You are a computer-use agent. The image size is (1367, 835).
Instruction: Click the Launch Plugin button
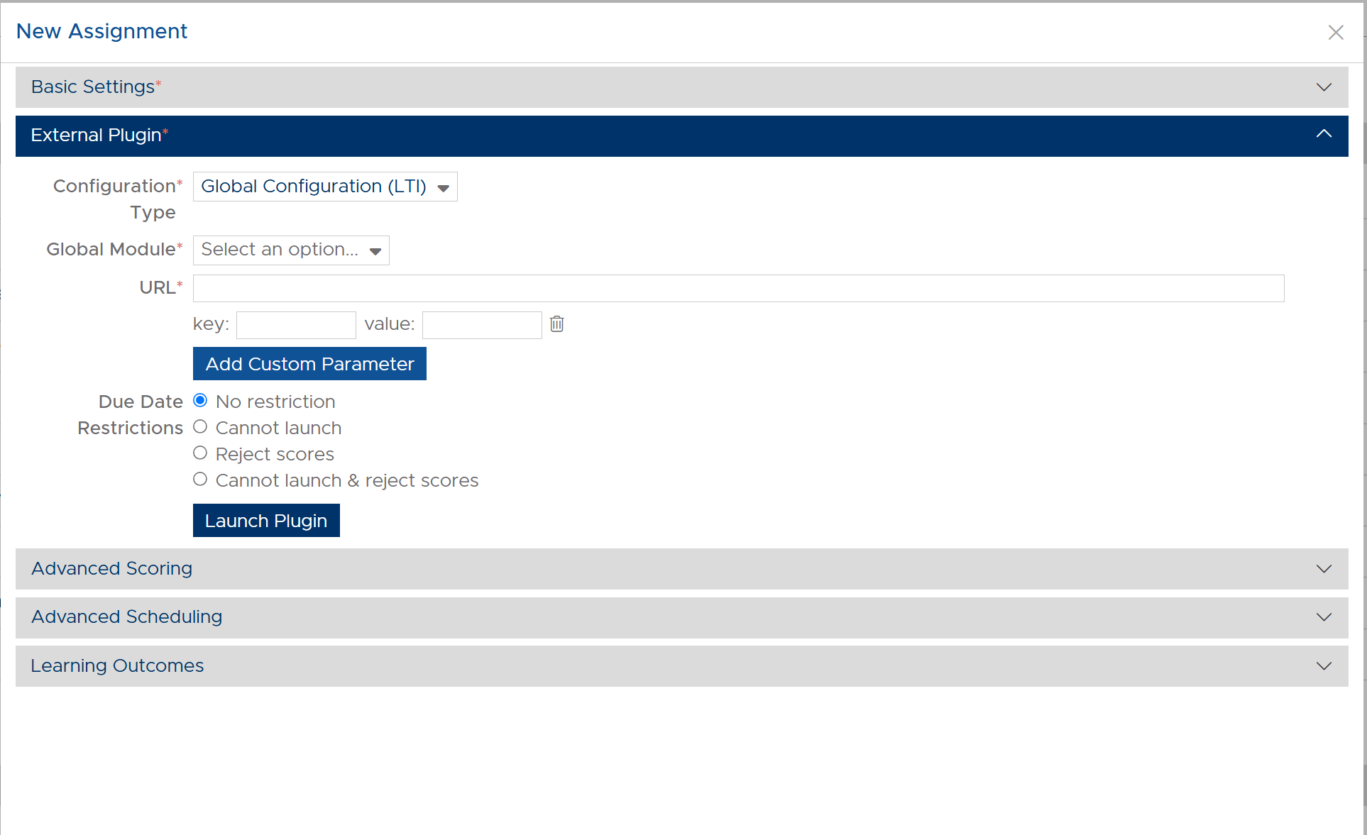(x=266, y=521)
